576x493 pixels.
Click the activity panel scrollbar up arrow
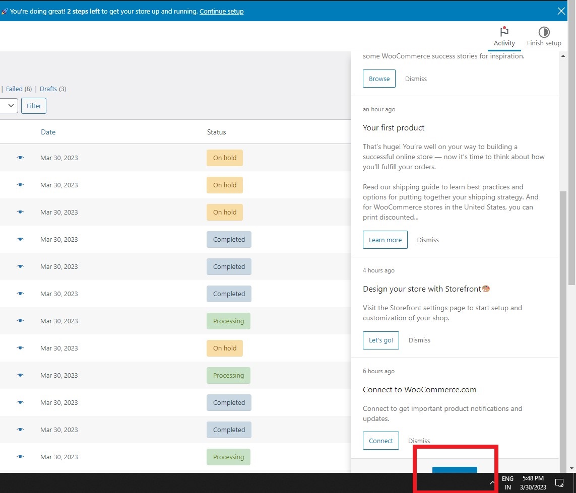563,56
